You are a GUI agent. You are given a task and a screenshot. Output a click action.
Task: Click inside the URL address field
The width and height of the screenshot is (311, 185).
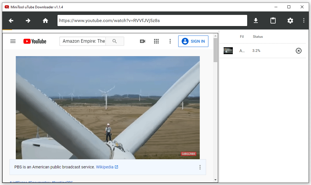coord(152,20)
